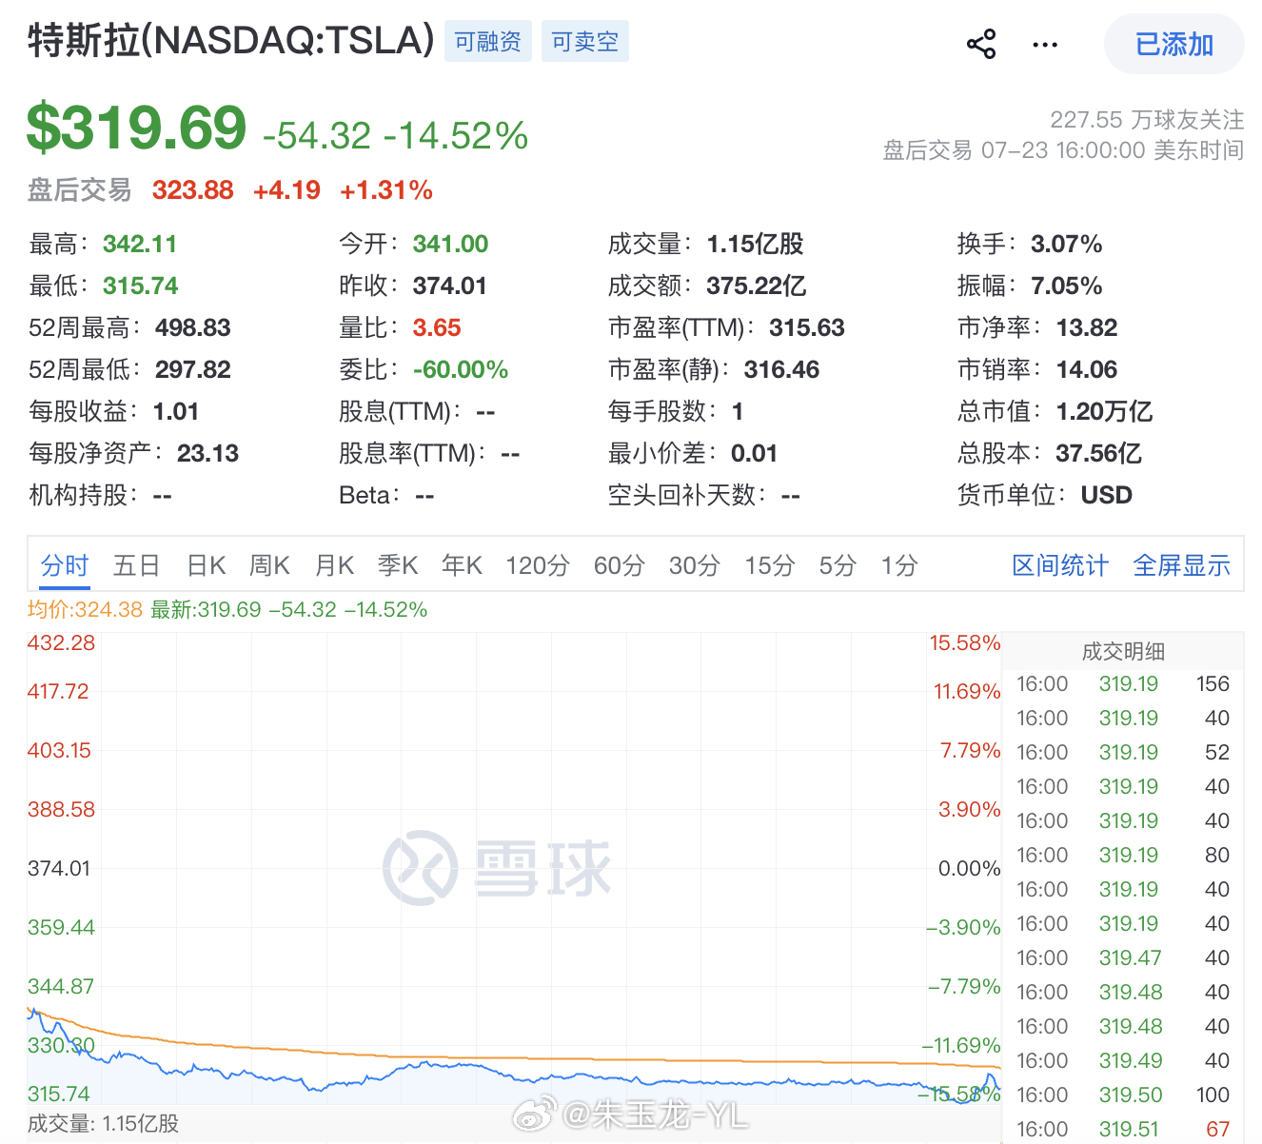
Task: Click the trade row priced 319.47
Action: [x=1123, y=958]
